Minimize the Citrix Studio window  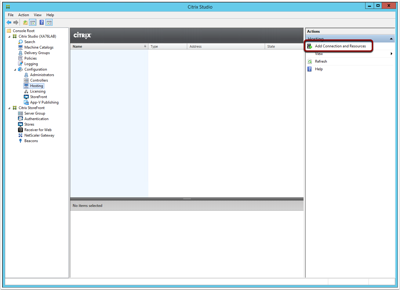tap(369, 6)
